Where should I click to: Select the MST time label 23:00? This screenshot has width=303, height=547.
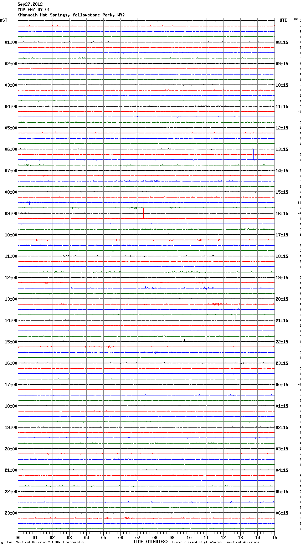pos(11,513)
